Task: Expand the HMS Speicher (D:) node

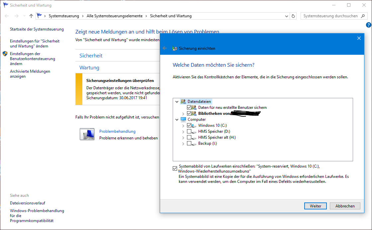Action: [183, 132]
